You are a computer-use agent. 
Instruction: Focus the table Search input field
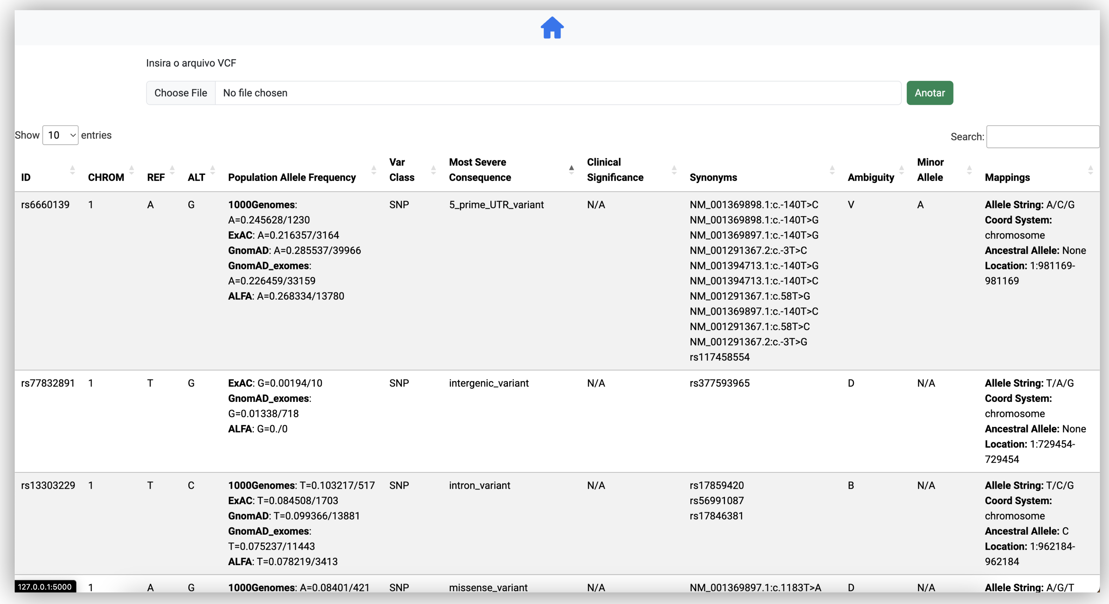[1042, 137]
